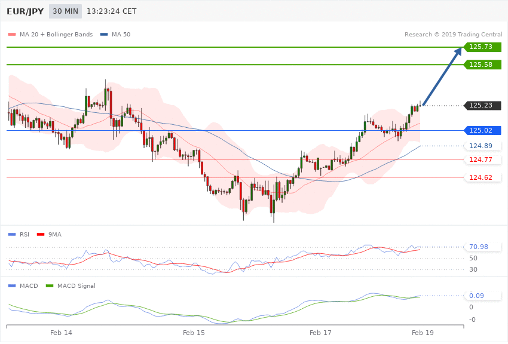Click the MACD 0 axis label

click(x=471, y=307)
